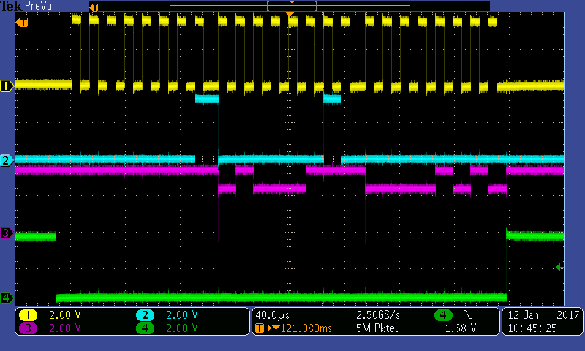Click the 12 Jan 2017 date readout
The width and height of the screenshot is (585, 351).
point(543,315)
